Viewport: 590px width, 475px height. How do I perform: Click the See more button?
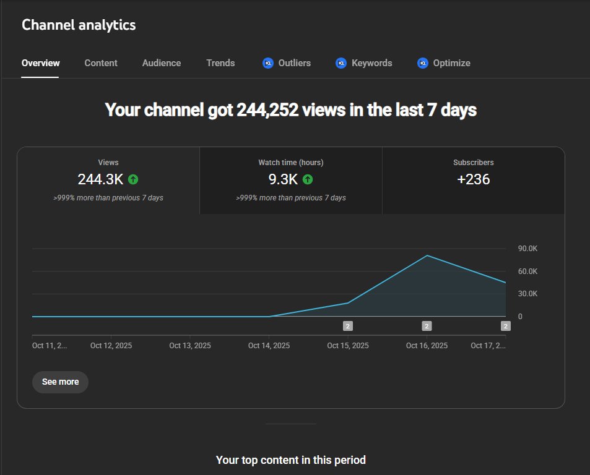(x=60, y=382)
